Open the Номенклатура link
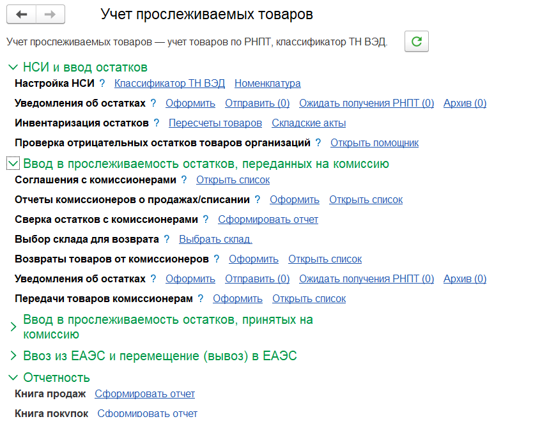 (x=267, y=83)
